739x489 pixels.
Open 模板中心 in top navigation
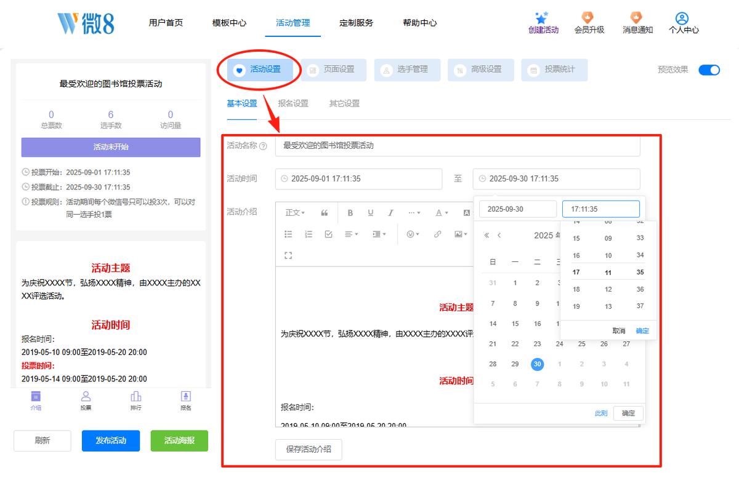coord(229,23)
